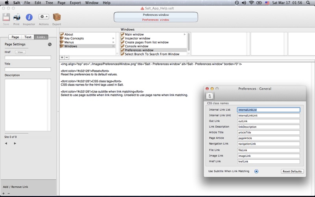The width and height of the screenshot is (315, 197).
Task: Click the volume icon in menu bar
Action: [244, 3]
